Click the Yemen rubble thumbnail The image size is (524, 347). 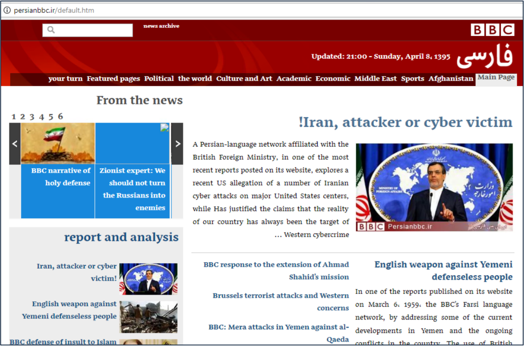click(x=149, y=317)
